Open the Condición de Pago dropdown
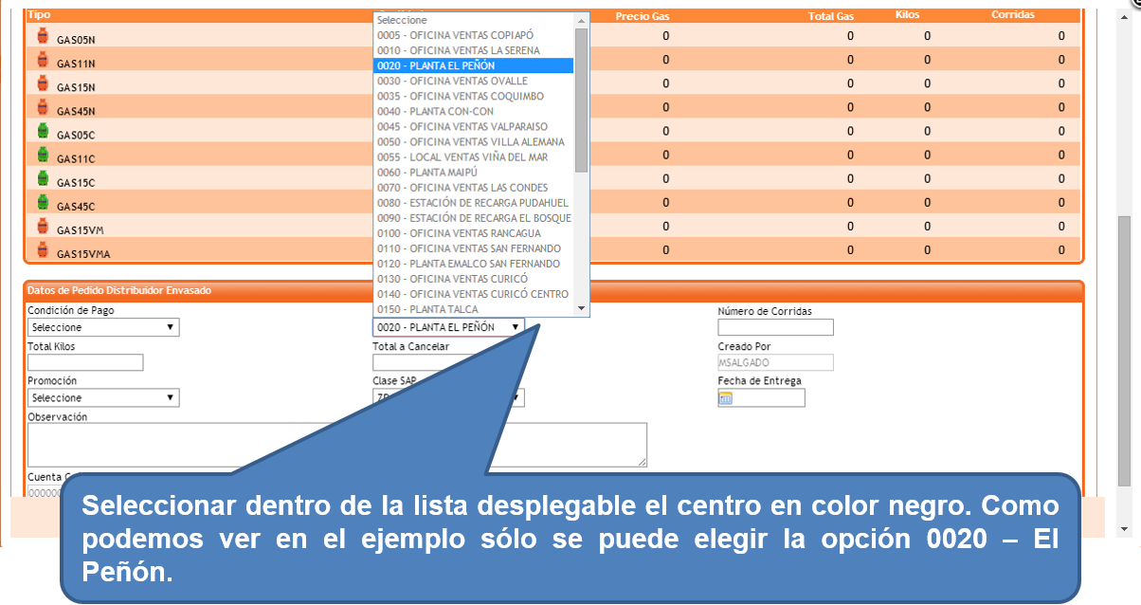1141x605 pixels. click(103, 327)
